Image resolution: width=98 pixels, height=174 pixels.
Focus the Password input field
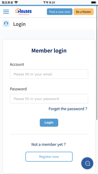tap(49, 98)
